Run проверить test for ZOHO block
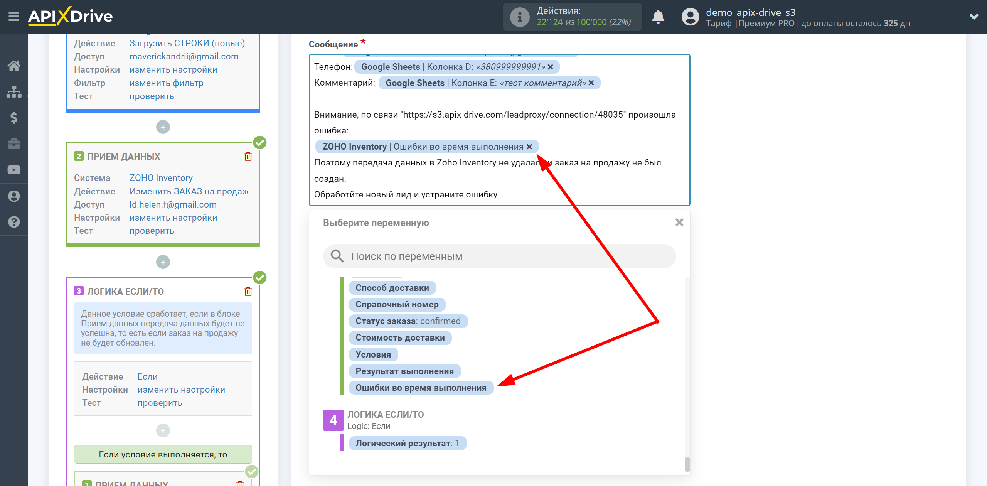 click(x=152, y=231)
